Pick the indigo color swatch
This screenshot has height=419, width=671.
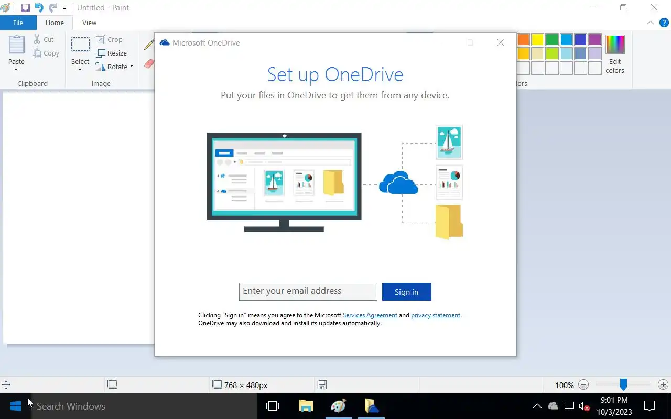pyautogui.click(x=580, y=40)
